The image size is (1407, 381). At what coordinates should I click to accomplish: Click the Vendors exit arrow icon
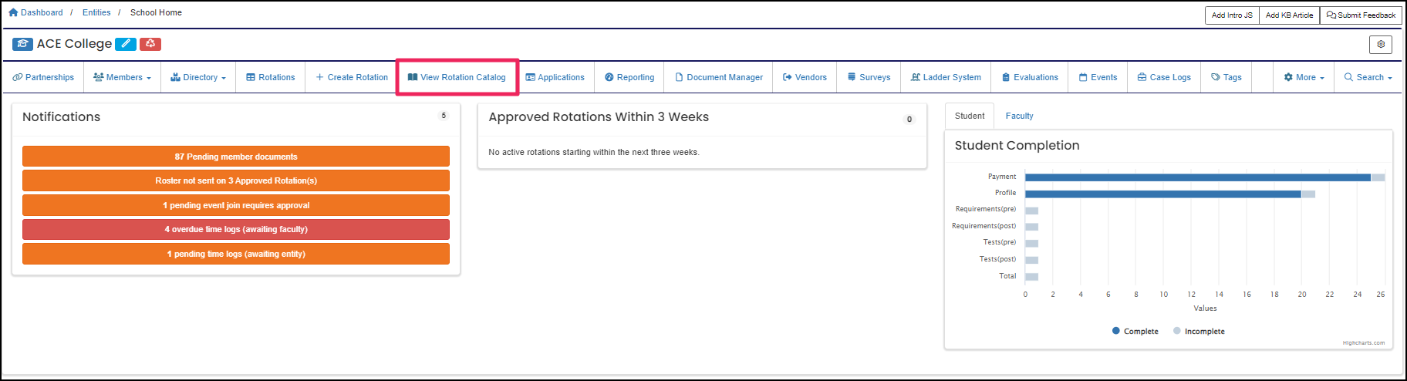788,77
